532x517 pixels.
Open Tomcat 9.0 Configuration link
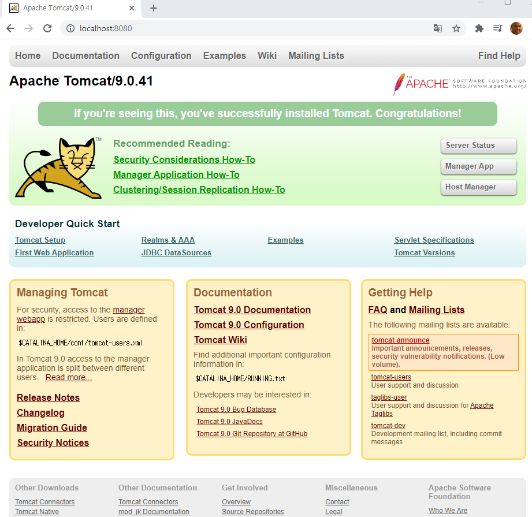click(249, 325)
